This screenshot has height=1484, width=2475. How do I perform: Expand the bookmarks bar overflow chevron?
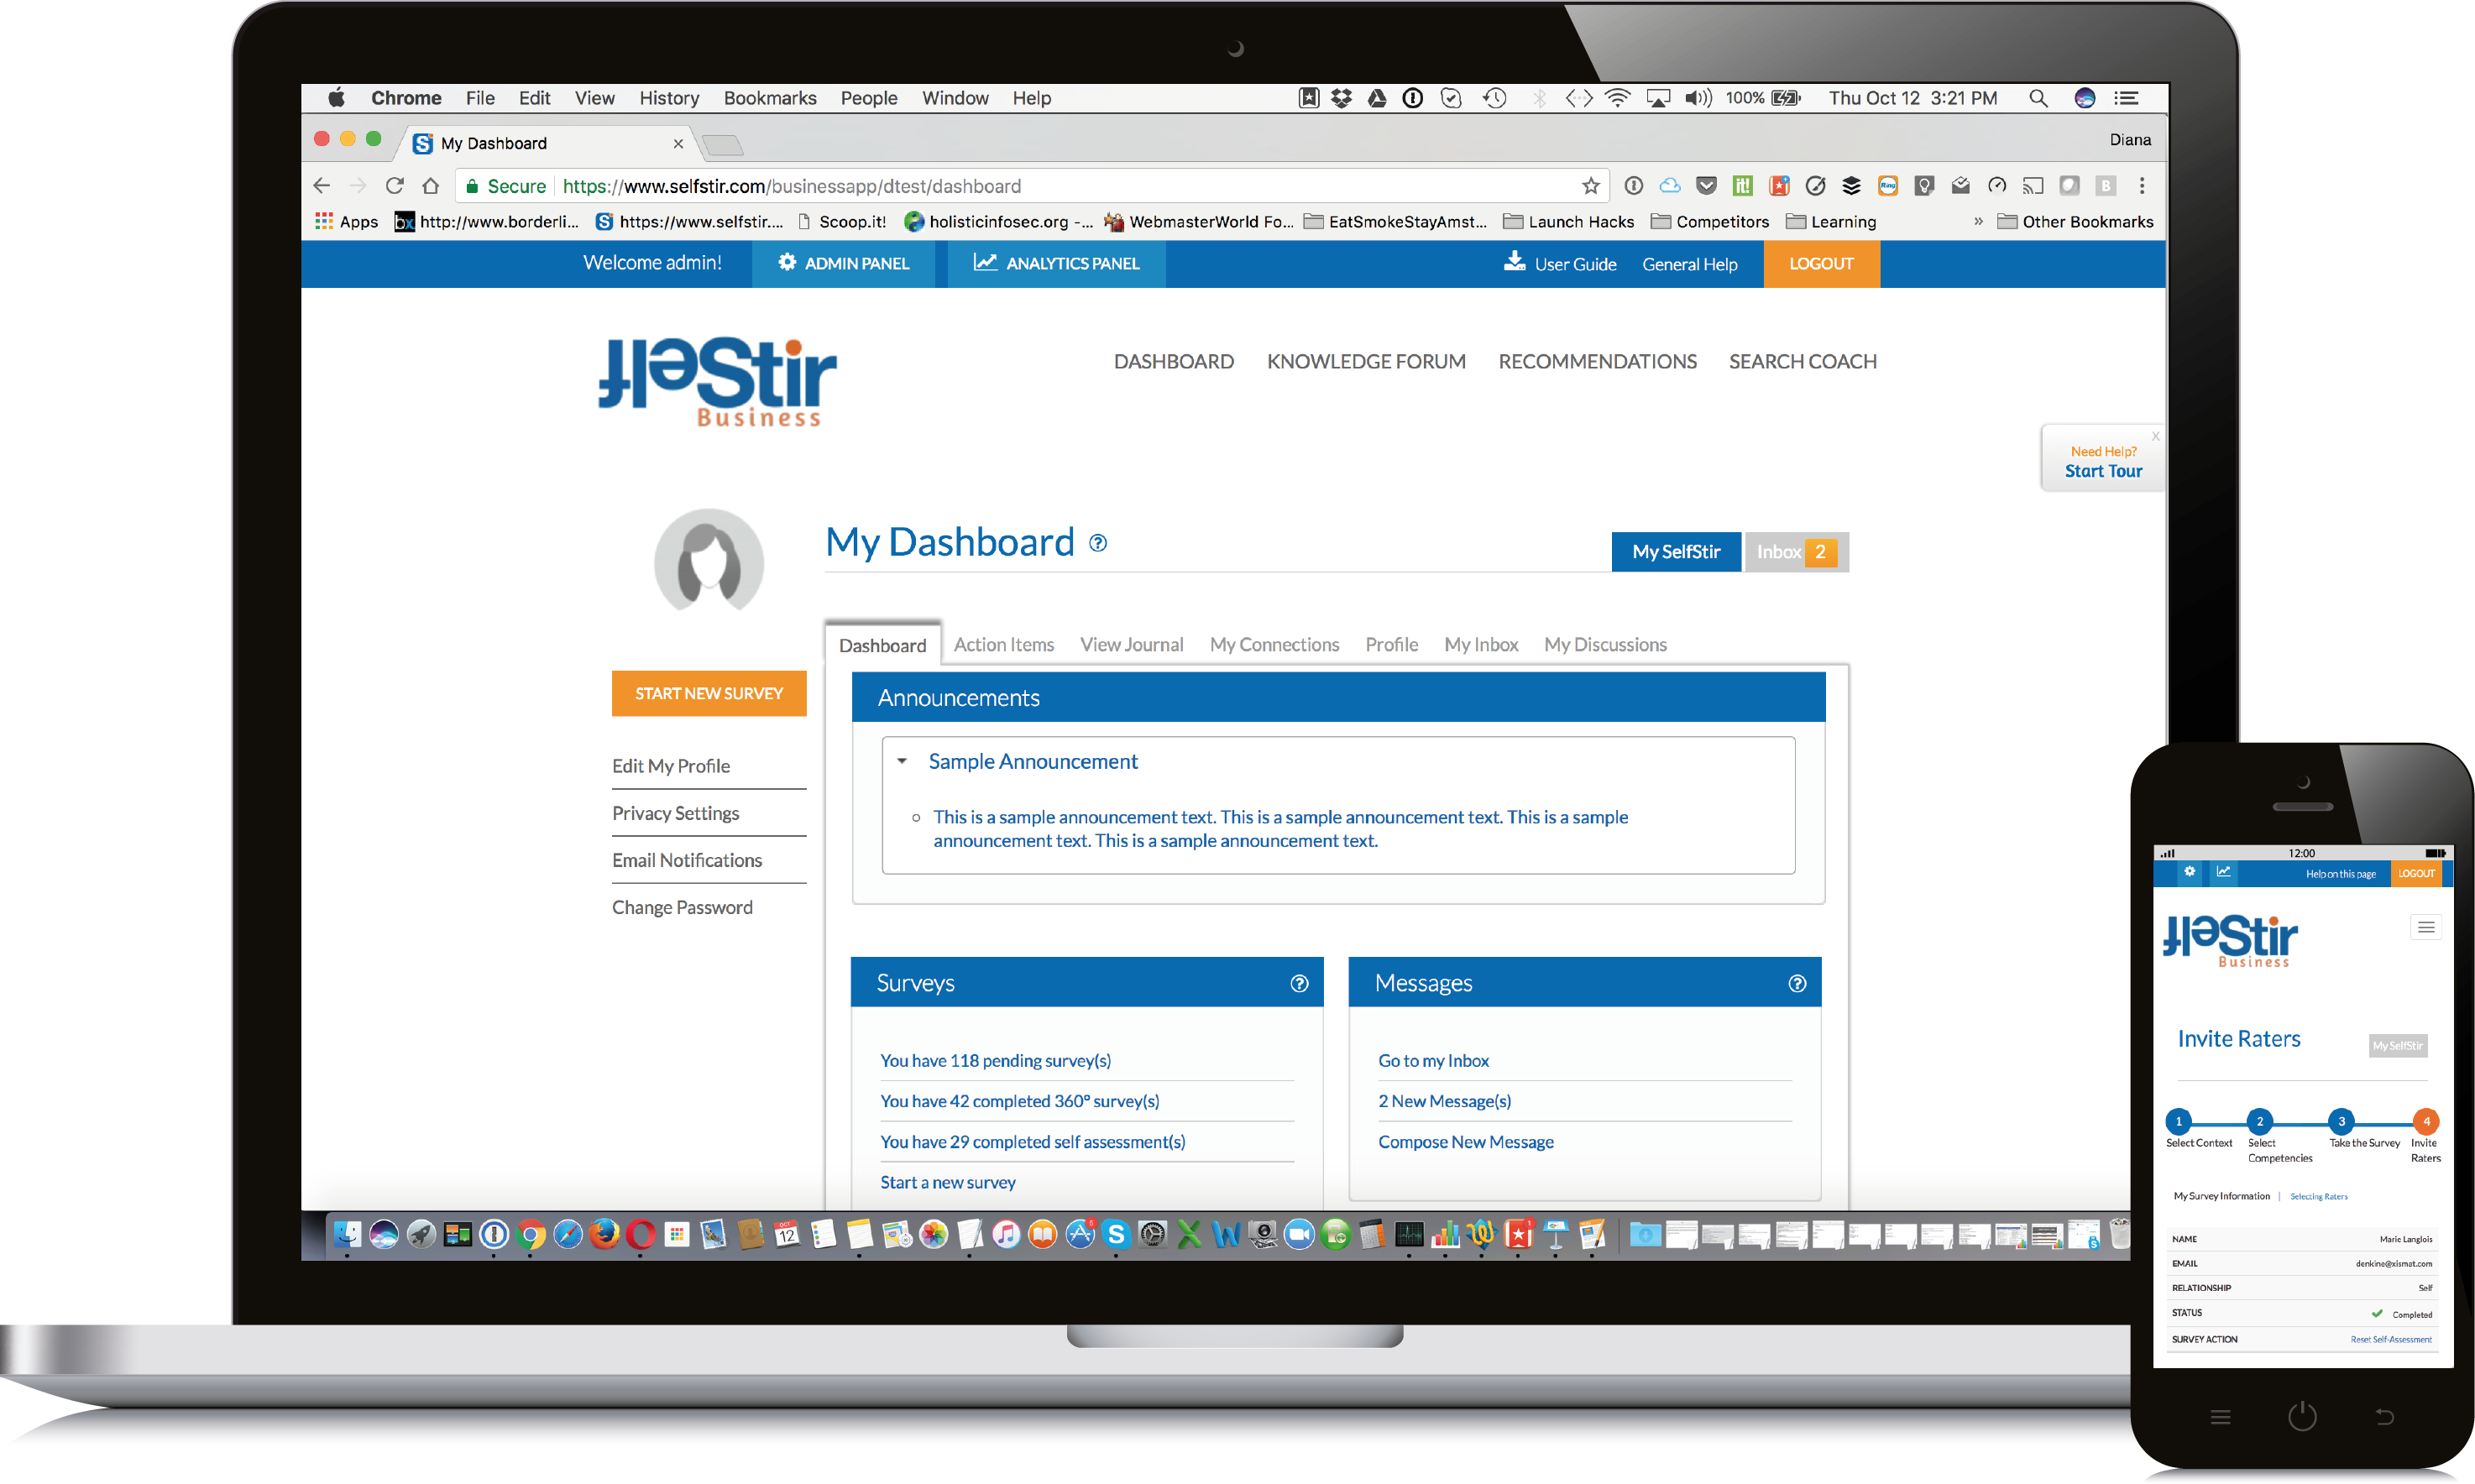click(x=1978, y=221)
